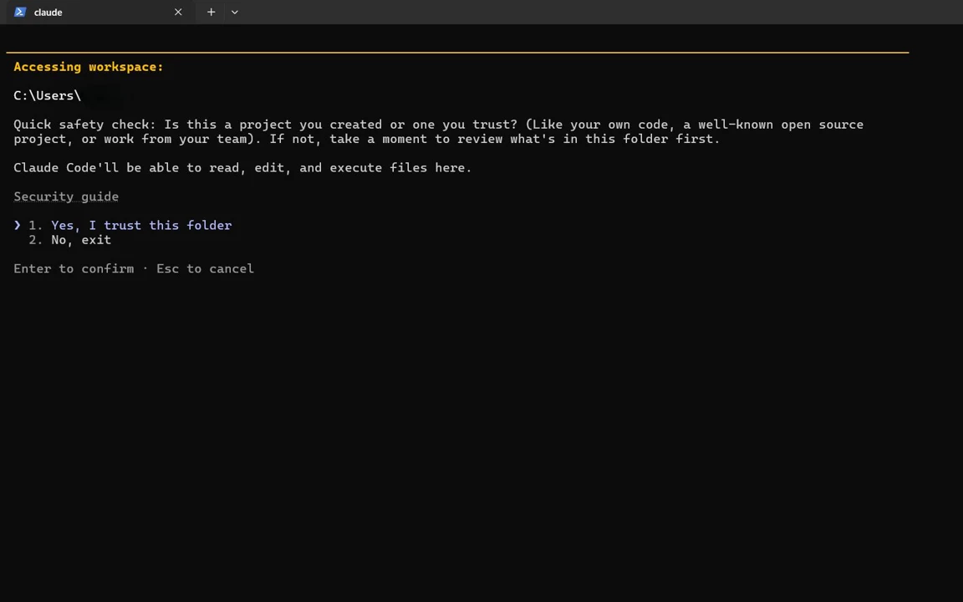This screenshot has height=602, width=963.
Task: Click the PowerShell icon on claude tab
Action: click(20, 13)
